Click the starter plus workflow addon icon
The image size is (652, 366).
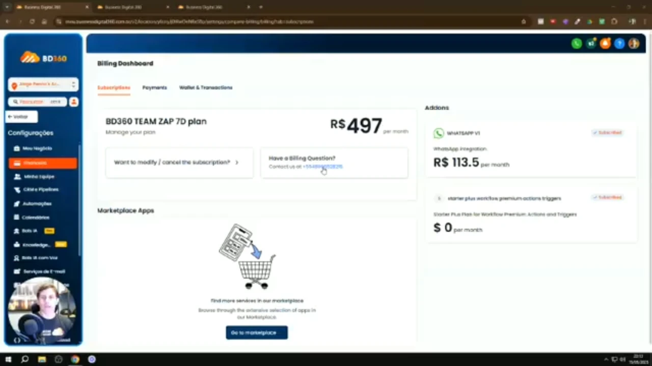coord(439,198)
